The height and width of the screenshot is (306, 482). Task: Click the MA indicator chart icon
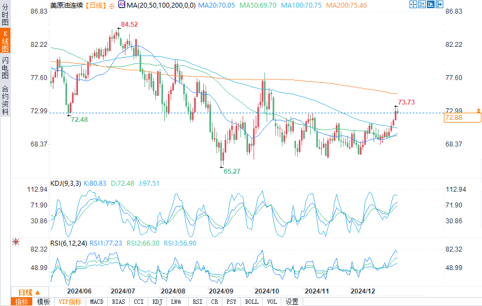coord(122,4)
